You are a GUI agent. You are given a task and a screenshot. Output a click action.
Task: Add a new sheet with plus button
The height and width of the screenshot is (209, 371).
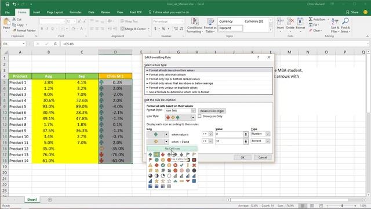(50, 200)
